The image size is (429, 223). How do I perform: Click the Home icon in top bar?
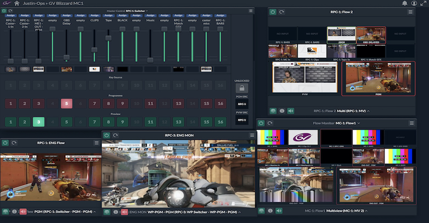pyautogui.click(x=17, y=3)
